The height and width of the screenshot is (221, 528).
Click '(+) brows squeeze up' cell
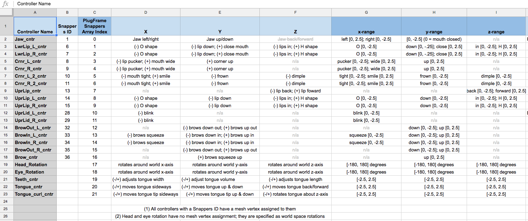(x=220, y=157)
